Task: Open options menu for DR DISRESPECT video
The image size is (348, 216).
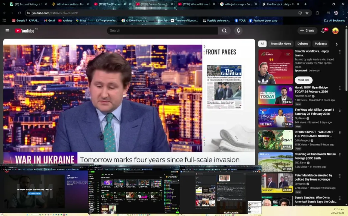Action: pyautogui.click(x=340, y=132)
